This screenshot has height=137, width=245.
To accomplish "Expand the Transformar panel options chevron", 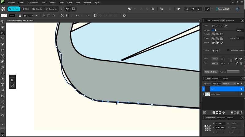I will [x=242, y=118].
